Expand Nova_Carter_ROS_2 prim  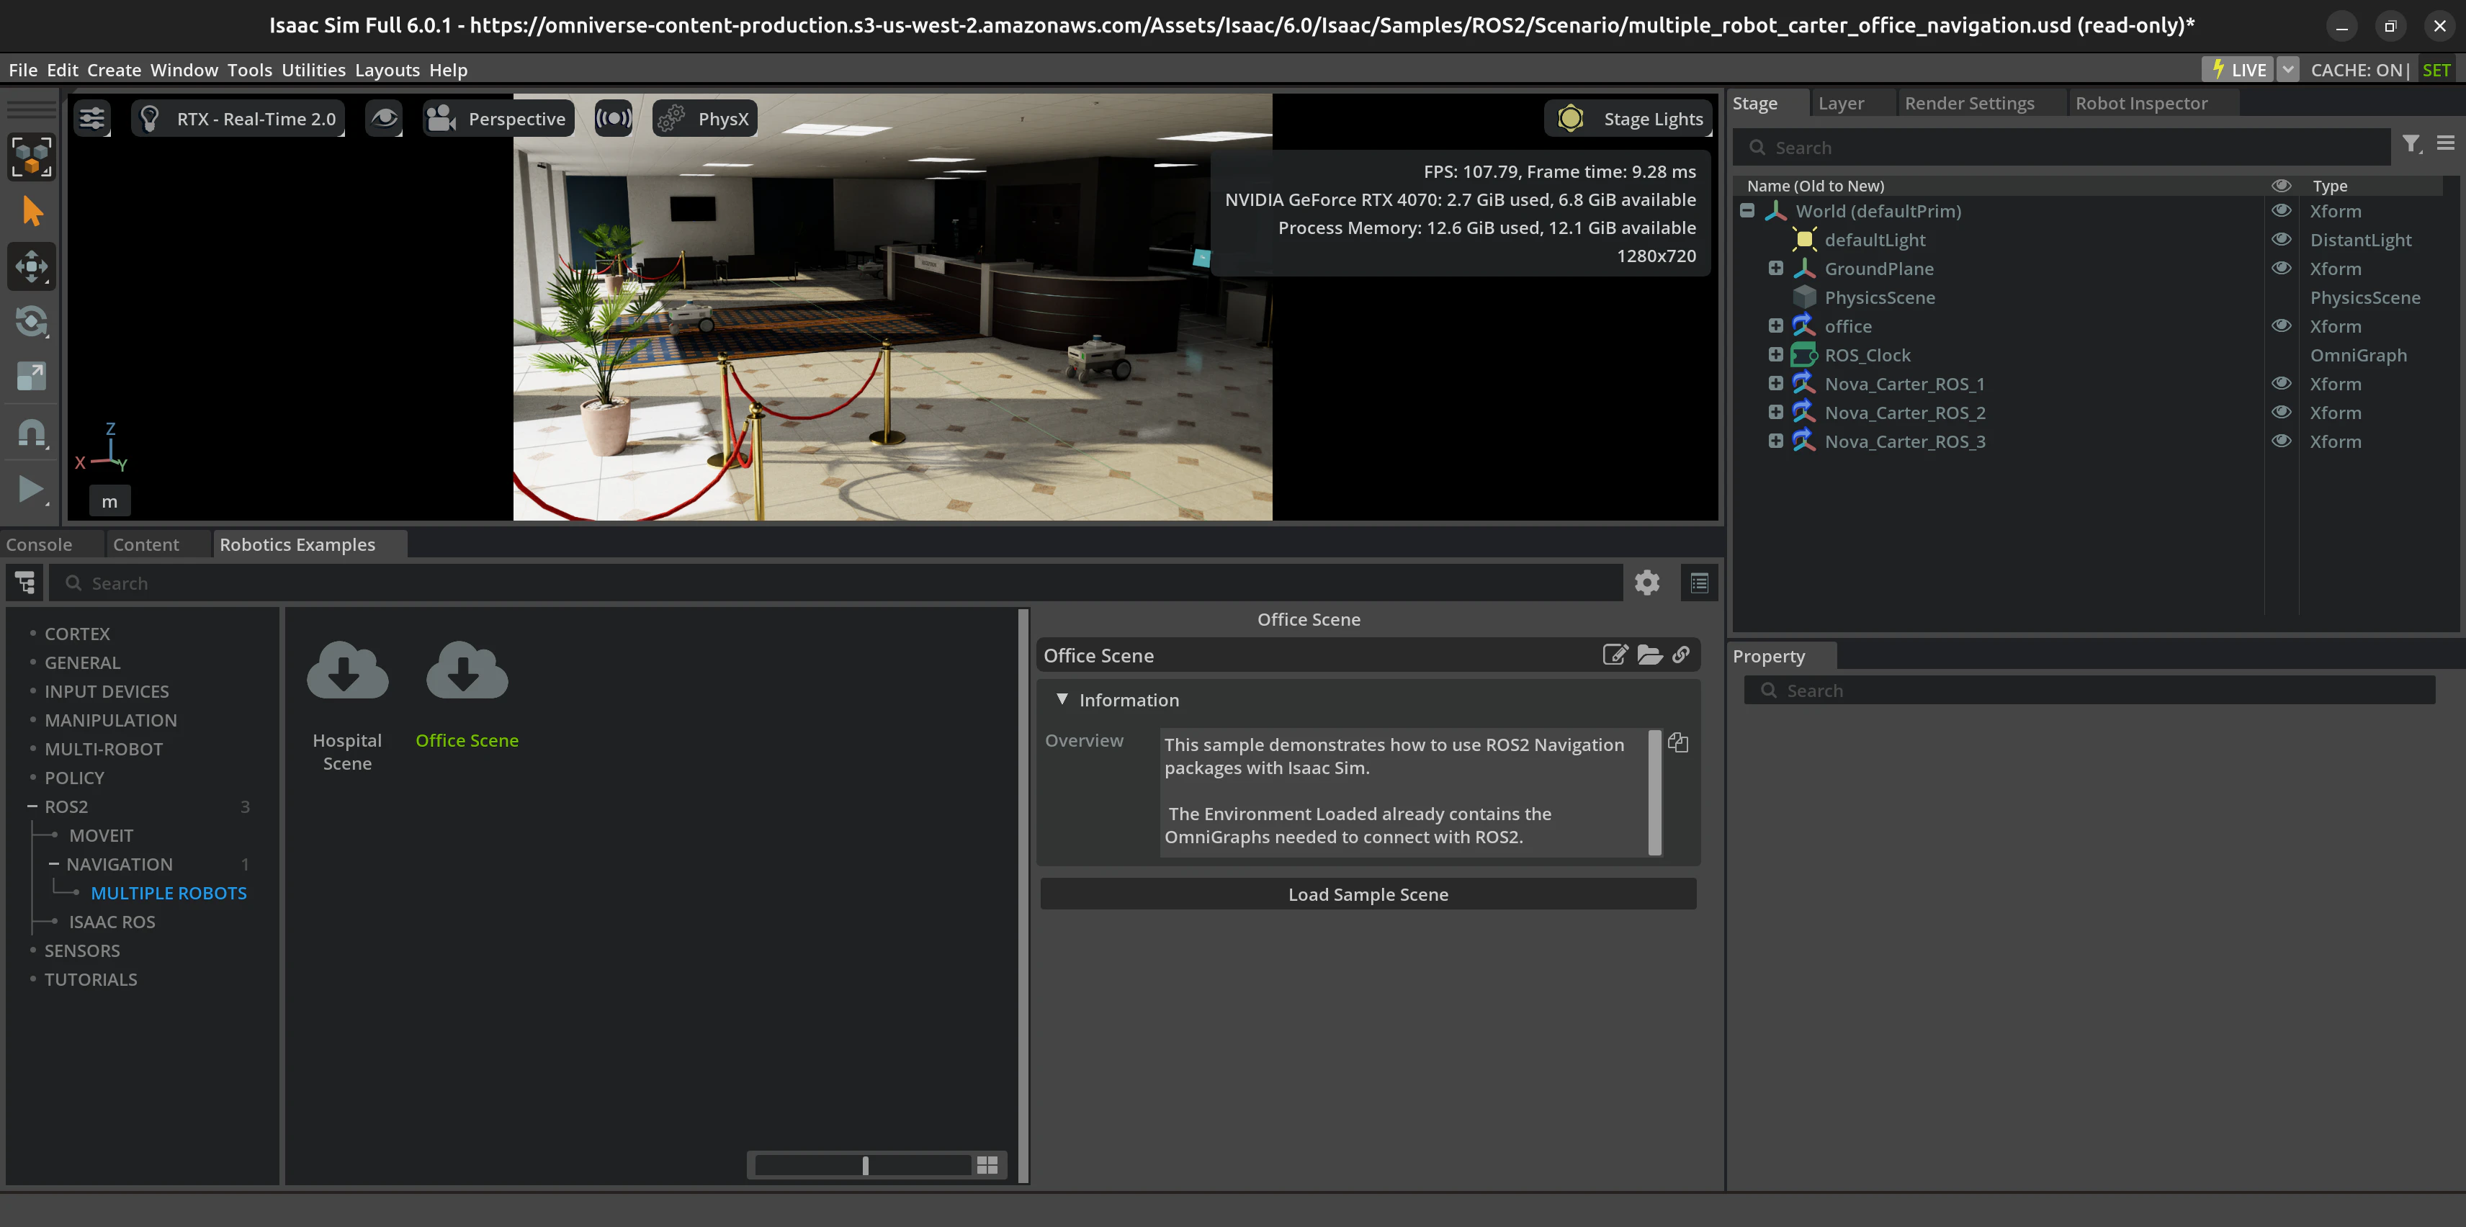click(1776, 412)
